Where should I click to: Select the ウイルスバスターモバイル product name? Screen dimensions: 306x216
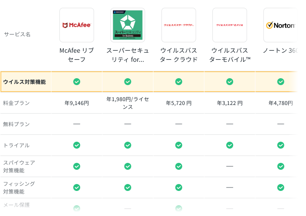230,55
